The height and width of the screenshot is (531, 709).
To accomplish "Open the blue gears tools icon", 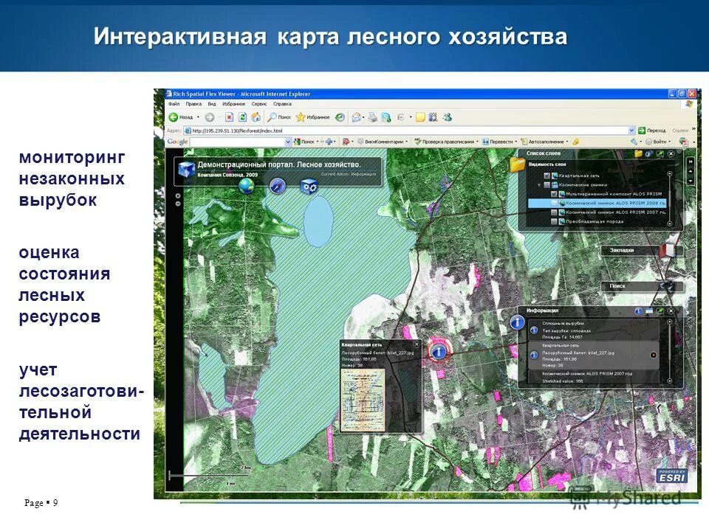I will pos(309,186).
